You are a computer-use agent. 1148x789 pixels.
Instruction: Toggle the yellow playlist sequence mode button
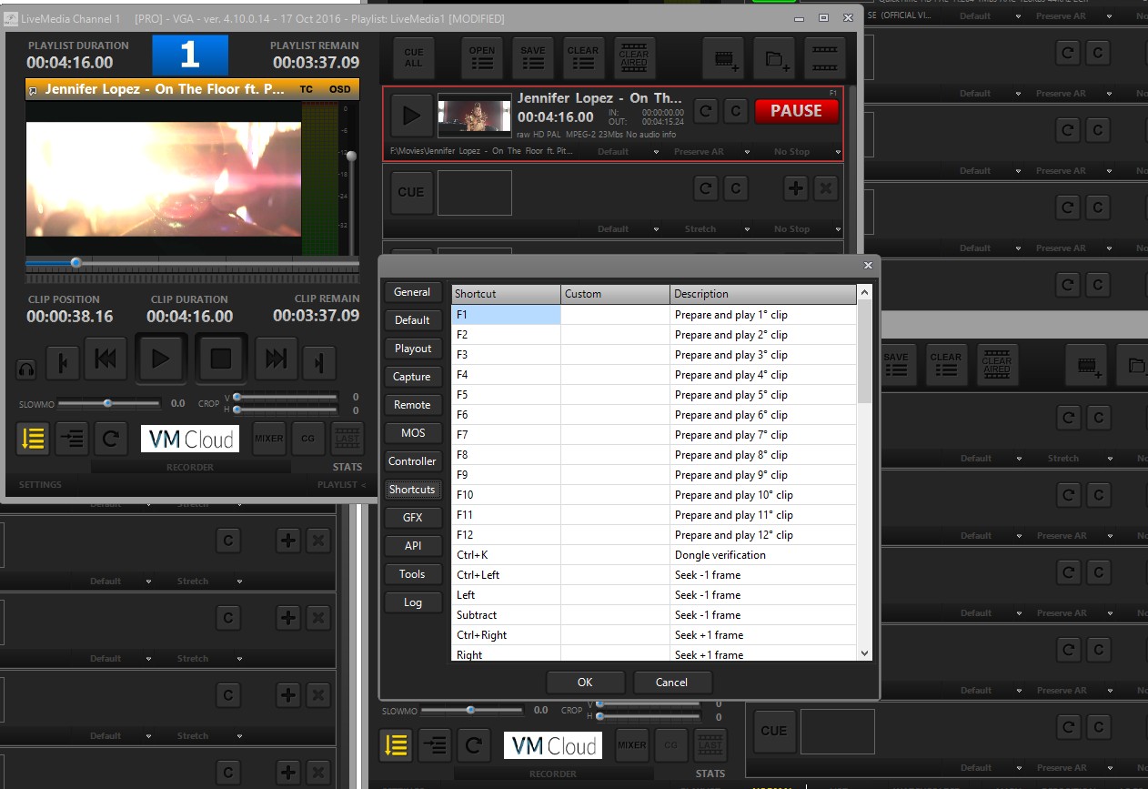click(x=33, y=439)
